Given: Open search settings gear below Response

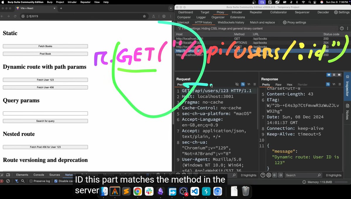Looking at the screenshot, I should [269, 175].
